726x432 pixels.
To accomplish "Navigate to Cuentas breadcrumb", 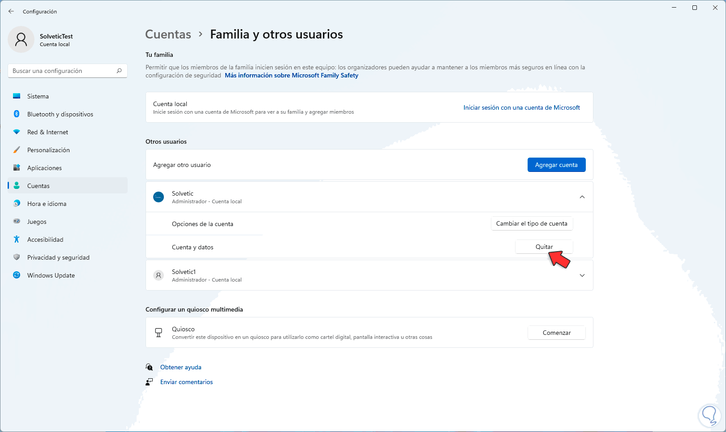I will [x=168, y=34].
